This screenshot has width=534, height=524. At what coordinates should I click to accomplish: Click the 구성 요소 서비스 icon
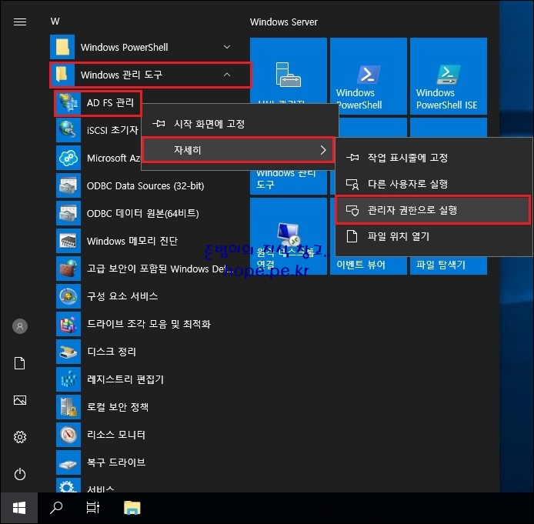(68, 296)
